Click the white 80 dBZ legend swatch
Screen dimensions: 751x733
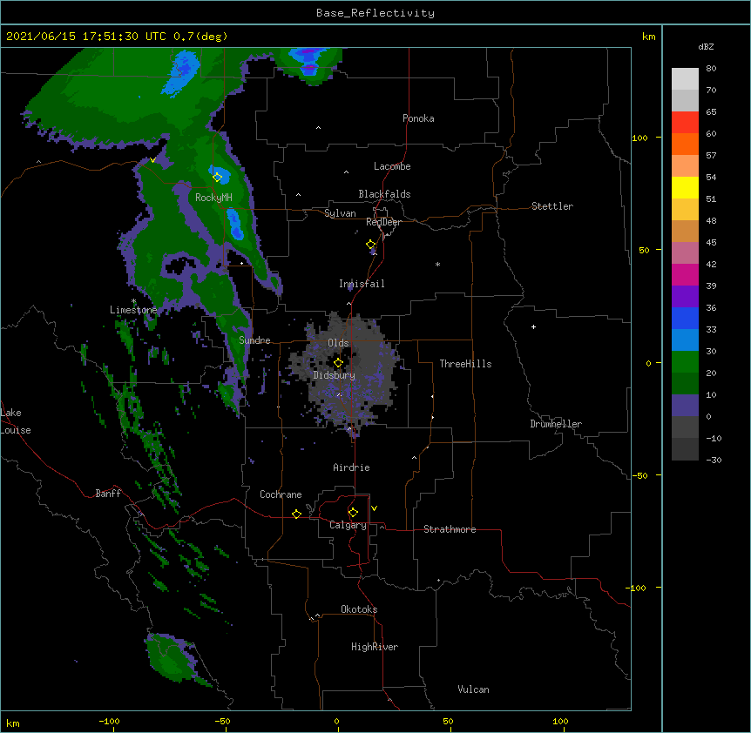coord(685,79)
